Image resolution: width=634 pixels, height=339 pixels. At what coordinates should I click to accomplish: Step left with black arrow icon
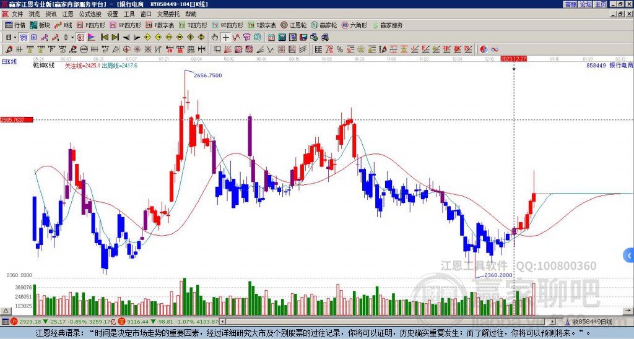pos(126,38)
